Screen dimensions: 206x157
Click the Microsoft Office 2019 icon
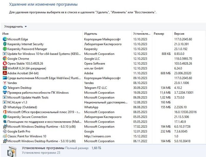[5, 112]
